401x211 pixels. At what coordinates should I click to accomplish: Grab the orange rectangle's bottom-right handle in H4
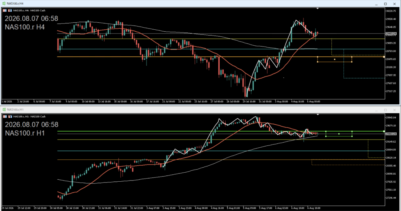click(x=352, y=62)
